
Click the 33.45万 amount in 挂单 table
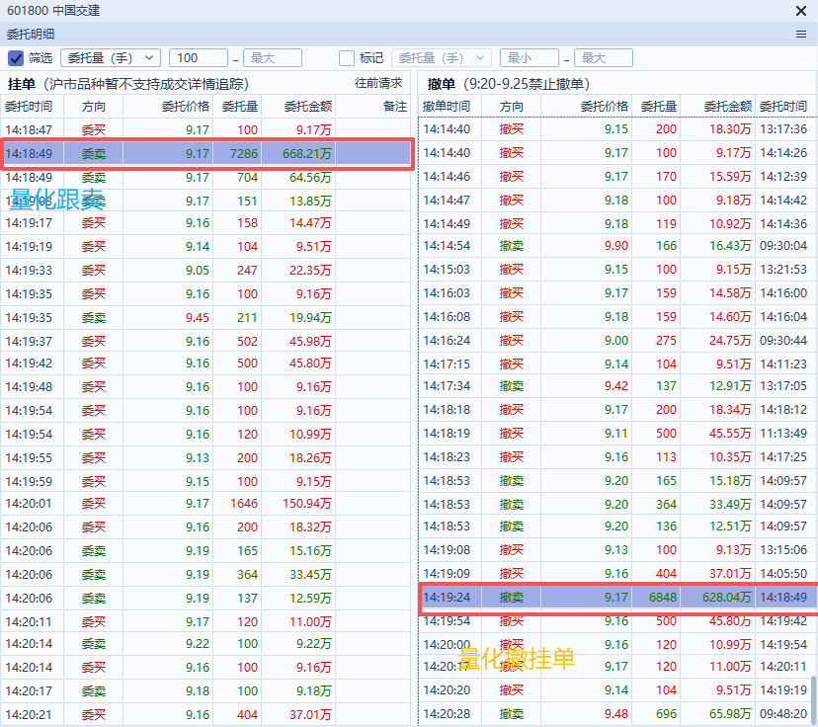coord(310,574)
